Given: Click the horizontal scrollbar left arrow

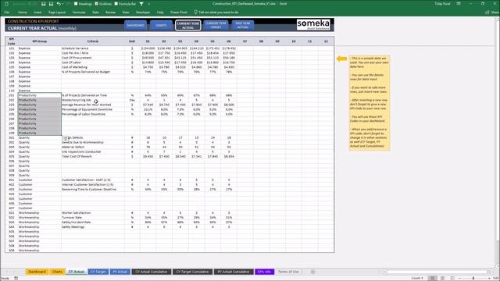Looking at the screenshot, I should [x=385, y=272].
